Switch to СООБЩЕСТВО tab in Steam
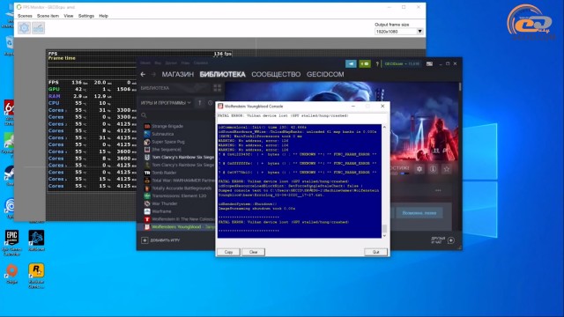 [276, 74]
